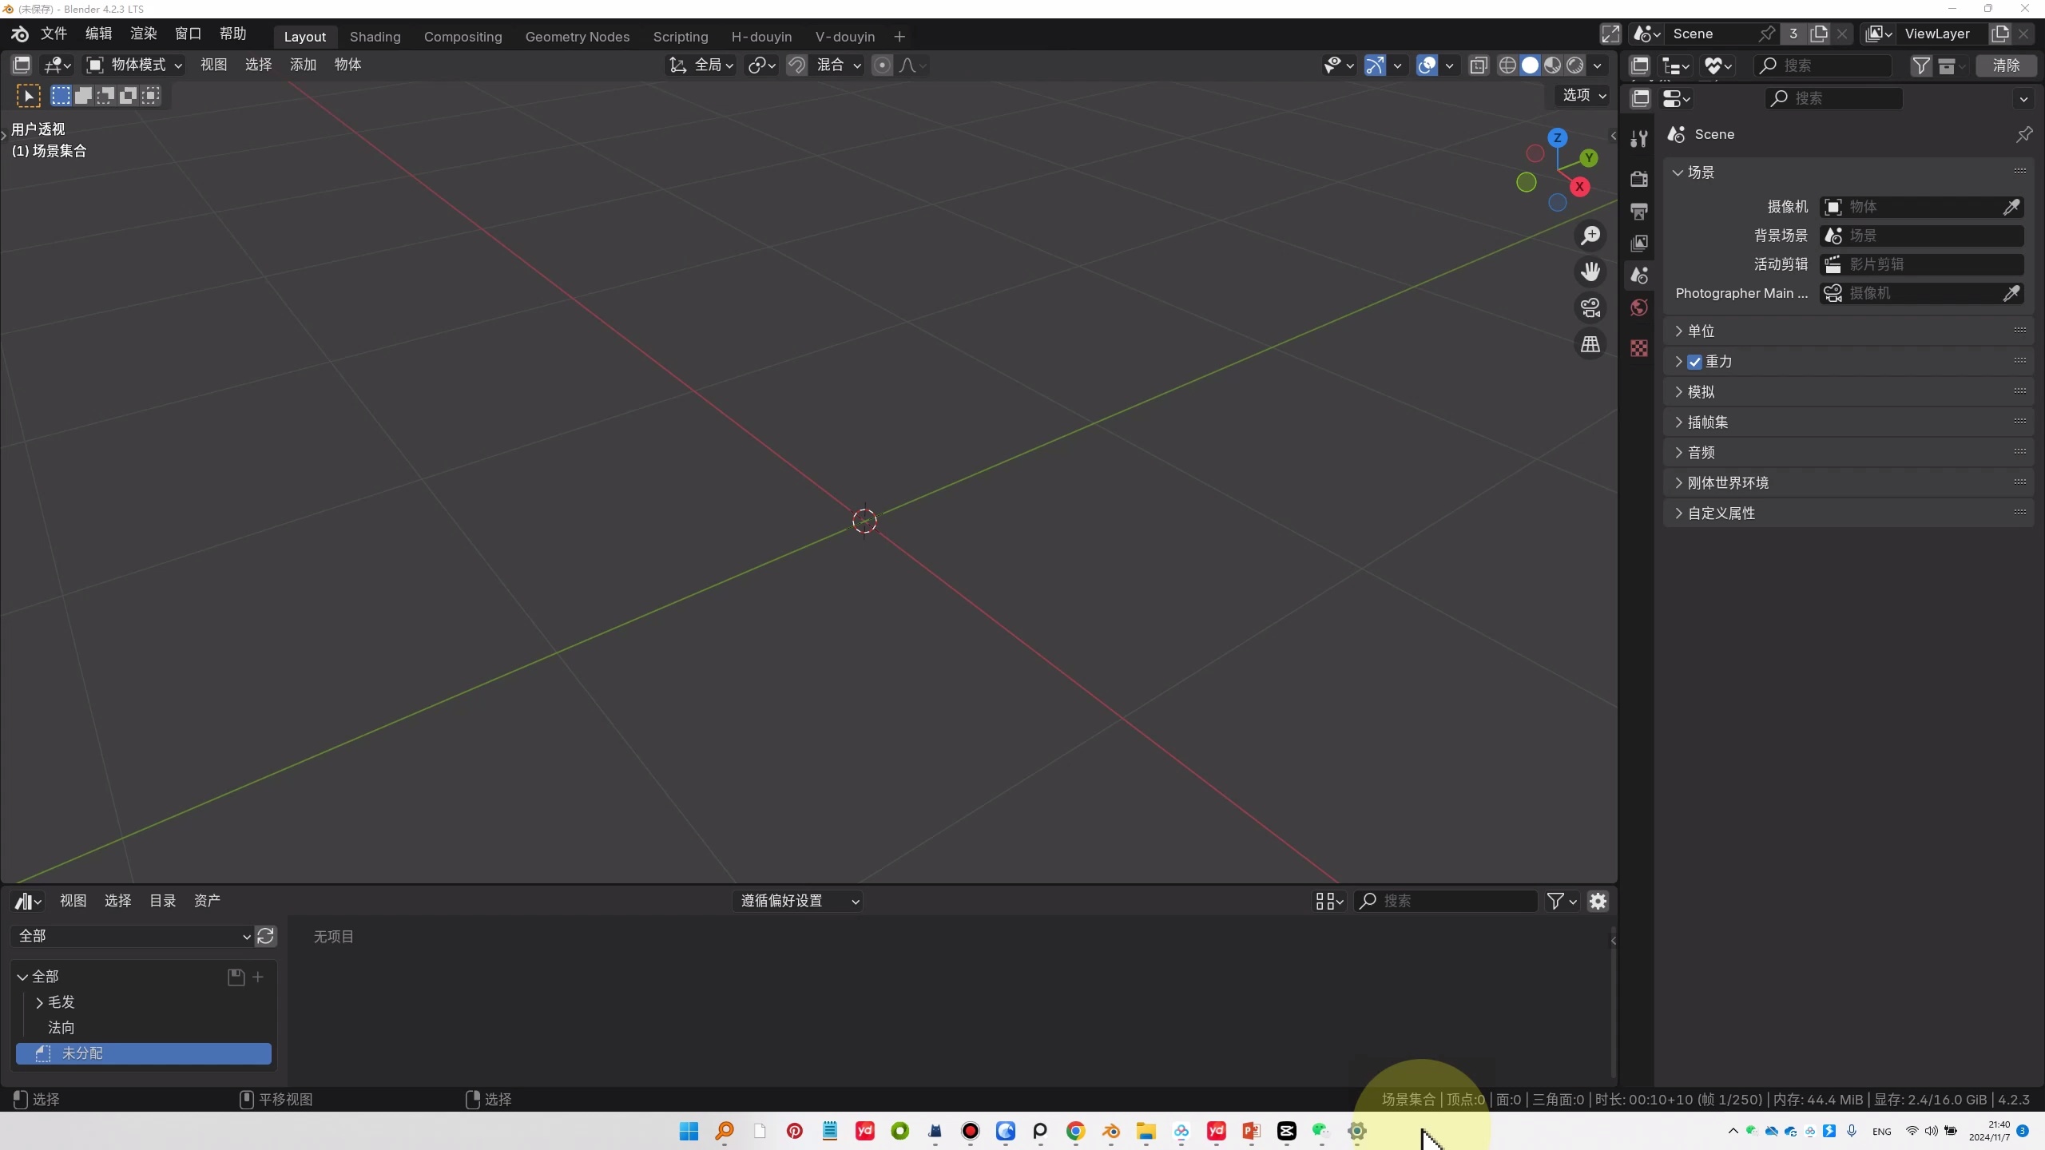The width and height of the screenshot is (2045, 1150).
Task: Open the object mode dropdown
Action: pyautogui.click(x=134, y=65)
